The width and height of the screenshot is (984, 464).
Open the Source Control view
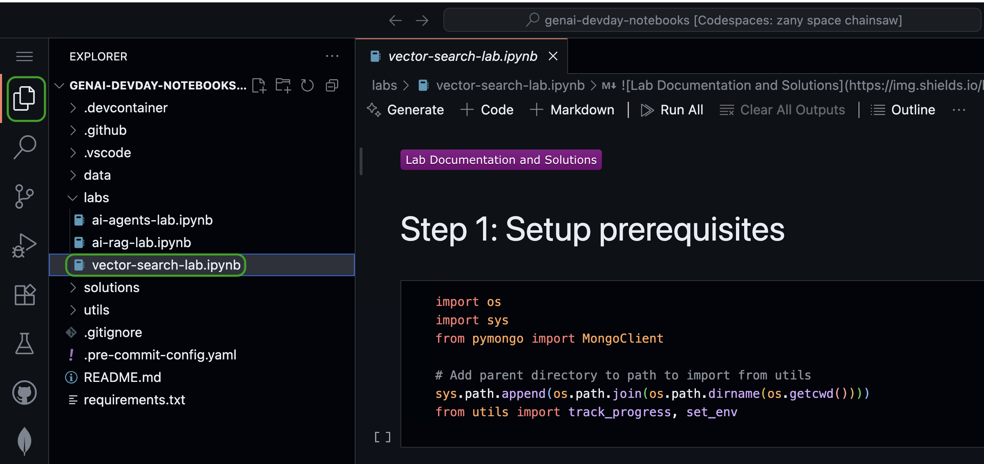[x=25, y=196]
